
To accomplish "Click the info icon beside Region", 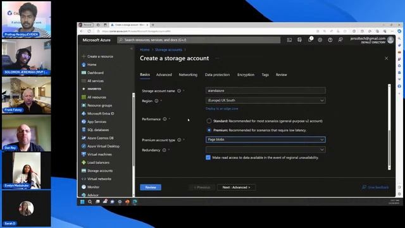I will pyautogui.click(x=156, y=101).
